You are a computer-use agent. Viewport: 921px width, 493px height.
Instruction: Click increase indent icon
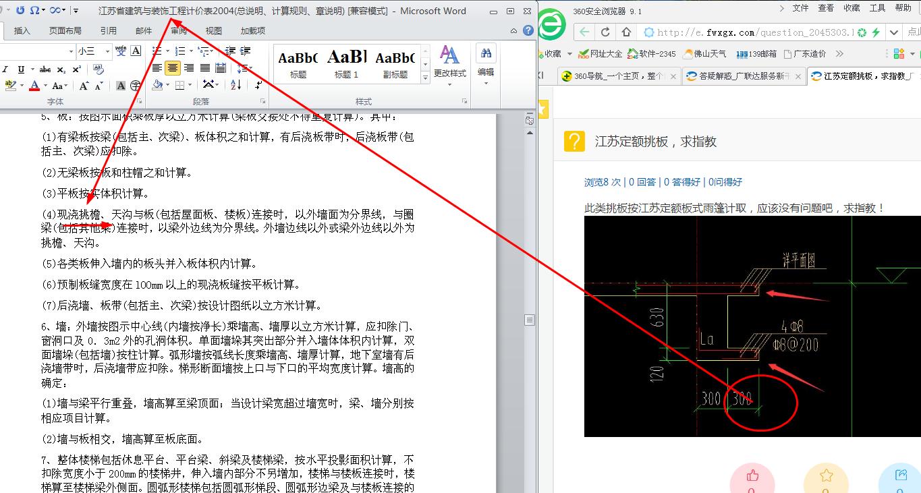coord(245,51)
